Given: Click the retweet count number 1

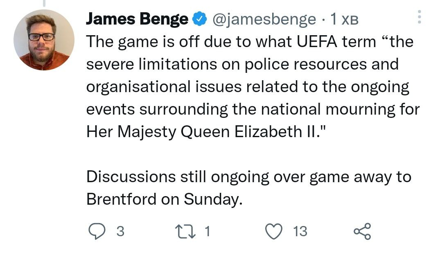Looking at the screenshot, I should pos(207,231).
